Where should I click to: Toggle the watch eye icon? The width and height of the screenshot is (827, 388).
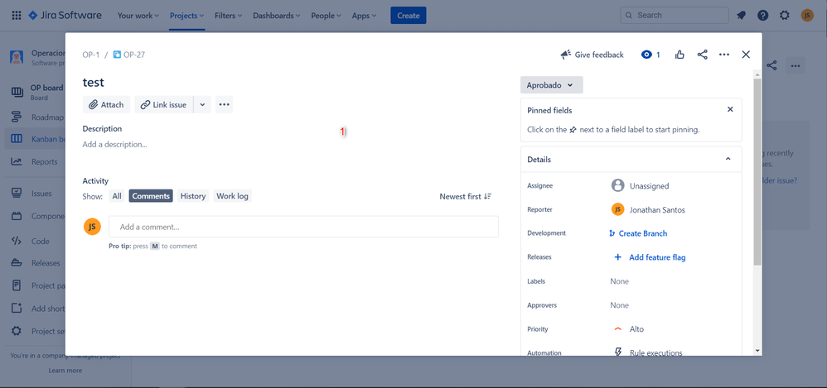click(x=646, y=55)
